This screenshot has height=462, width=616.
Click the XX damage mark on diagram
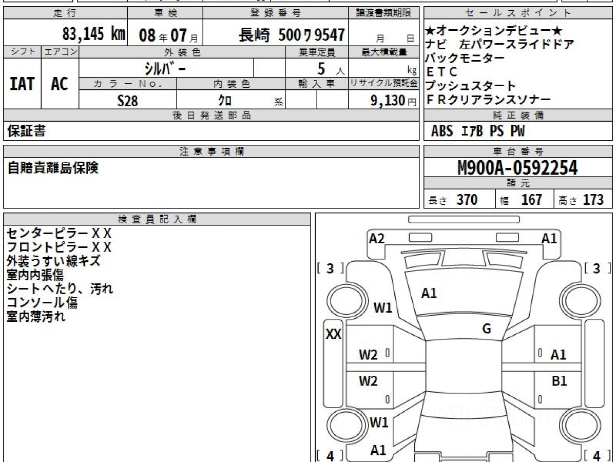point(334,334)
